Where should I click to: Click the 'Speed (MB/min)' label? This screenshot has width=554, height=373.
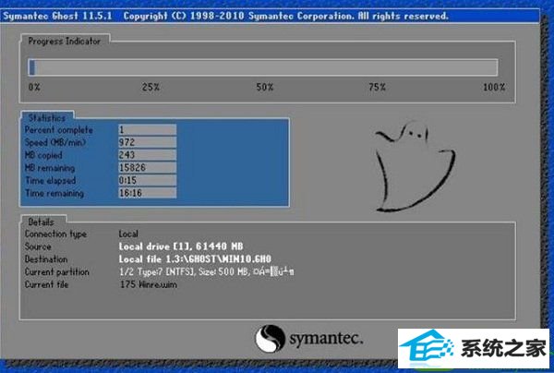coord(55,143)
